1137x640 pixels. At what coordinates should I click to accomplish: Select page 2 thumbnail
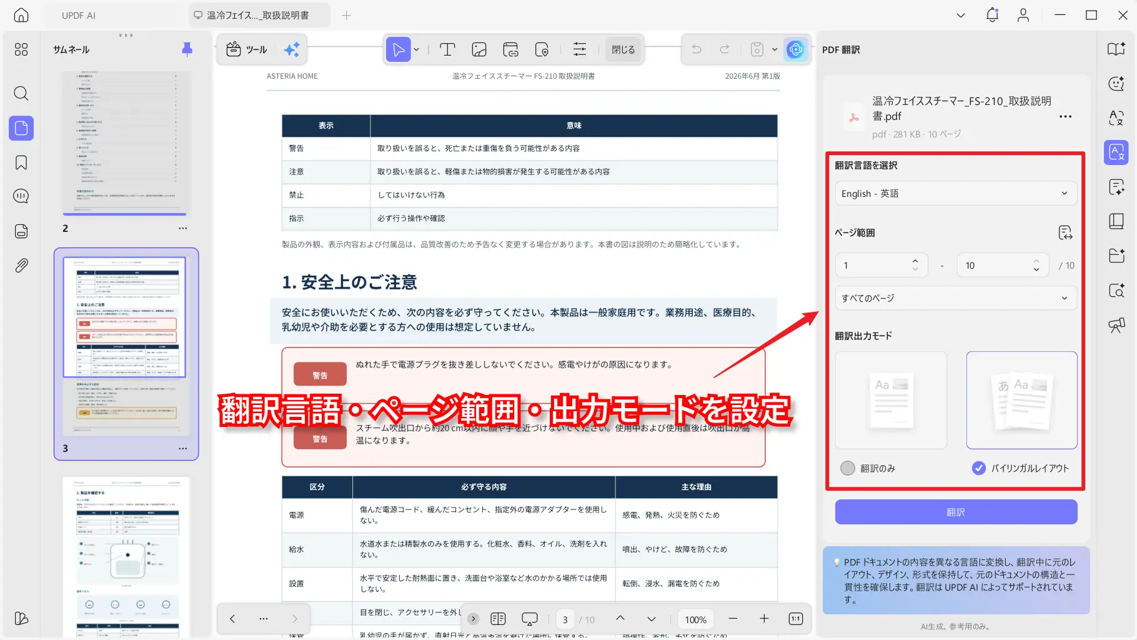point(125,142)
